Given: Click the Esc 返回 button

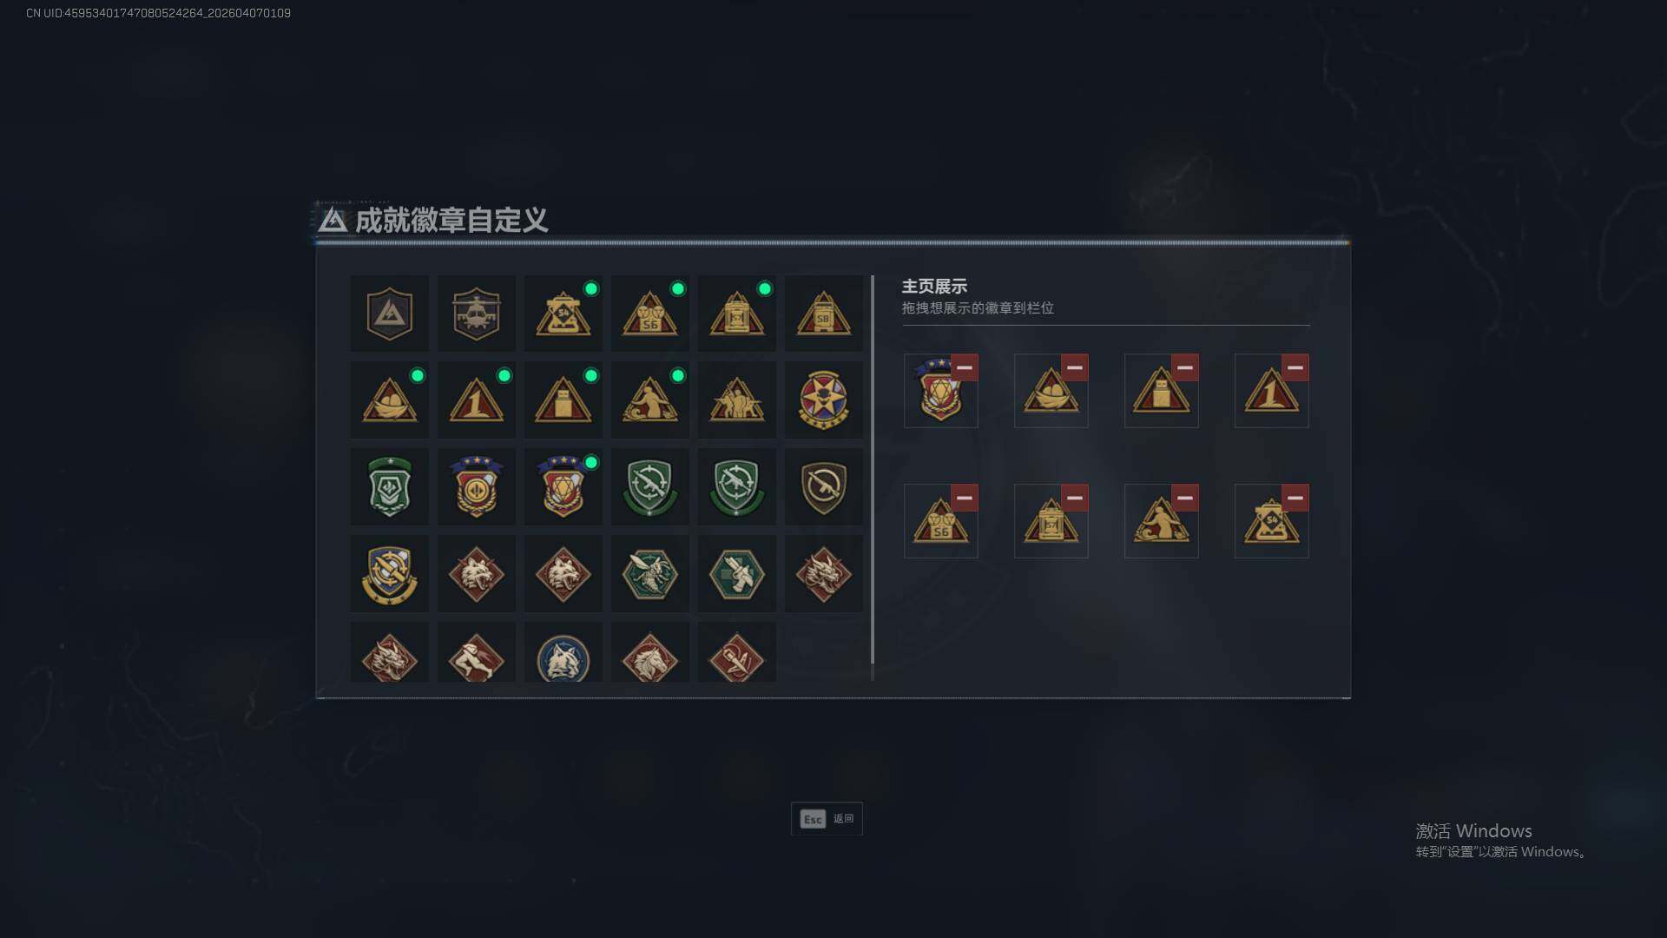Looking at the screenshot, I should 827,819.
